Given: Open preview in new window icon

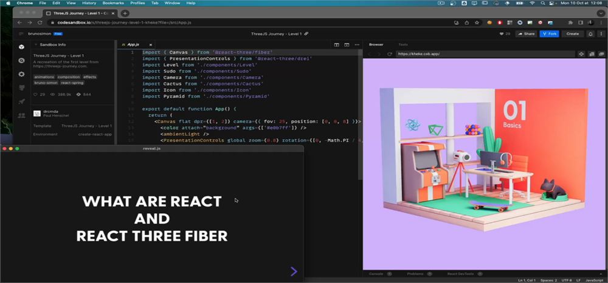Looking at the screenshot, I should pyautogui.click(x=592, y=54).
